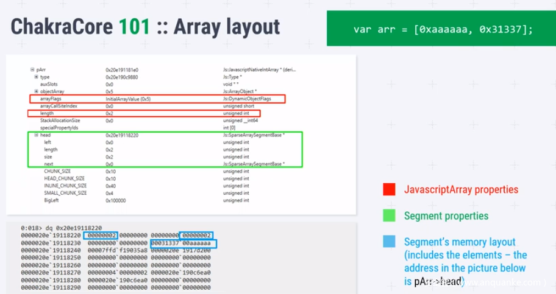
Task: Expand the type node
Action: 37,77
